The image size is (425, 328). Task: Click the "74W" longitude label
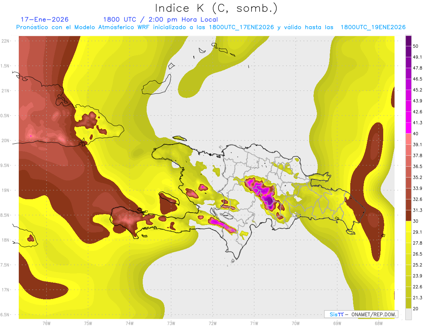point(130,323)
